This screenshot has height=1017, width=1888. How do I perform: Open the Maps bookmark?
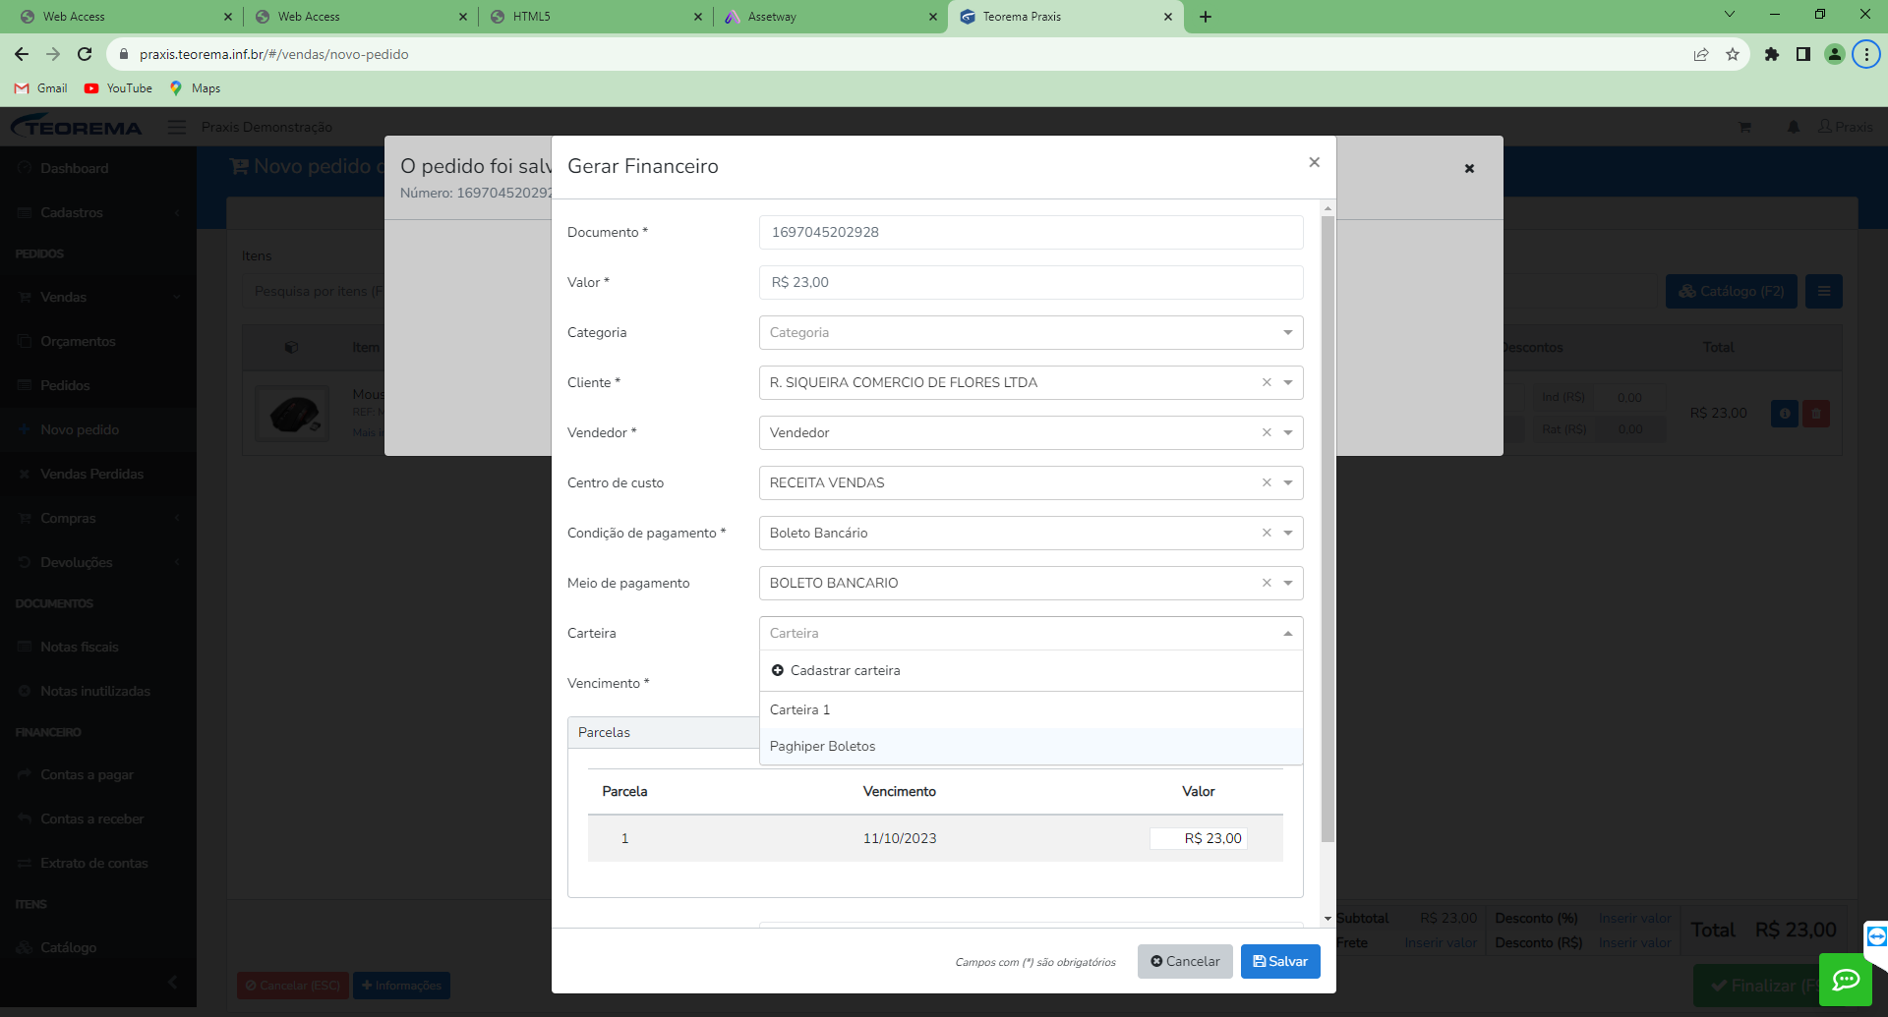click(195, 88)
